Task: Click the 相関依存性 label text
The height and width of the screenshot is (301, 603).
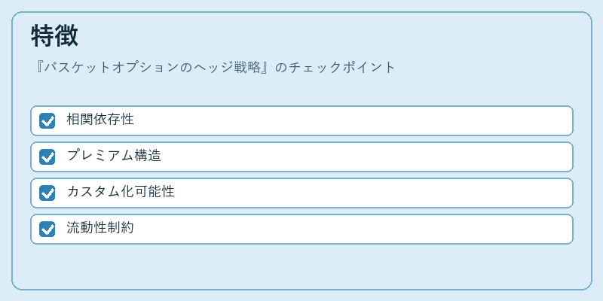Action: (x=100, y=120)
